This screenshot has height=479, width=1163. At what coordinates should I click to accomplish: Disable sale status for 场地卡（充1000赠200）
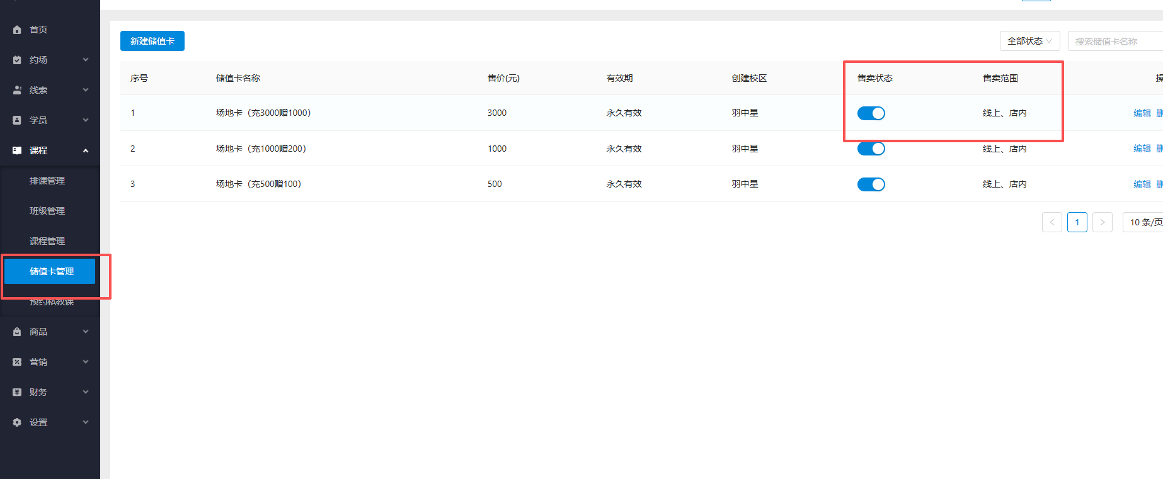click(871, 149)
